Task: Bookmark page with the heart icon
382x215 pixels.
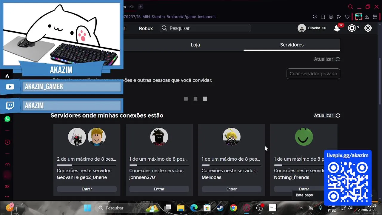Action: (x=347, y=17)
